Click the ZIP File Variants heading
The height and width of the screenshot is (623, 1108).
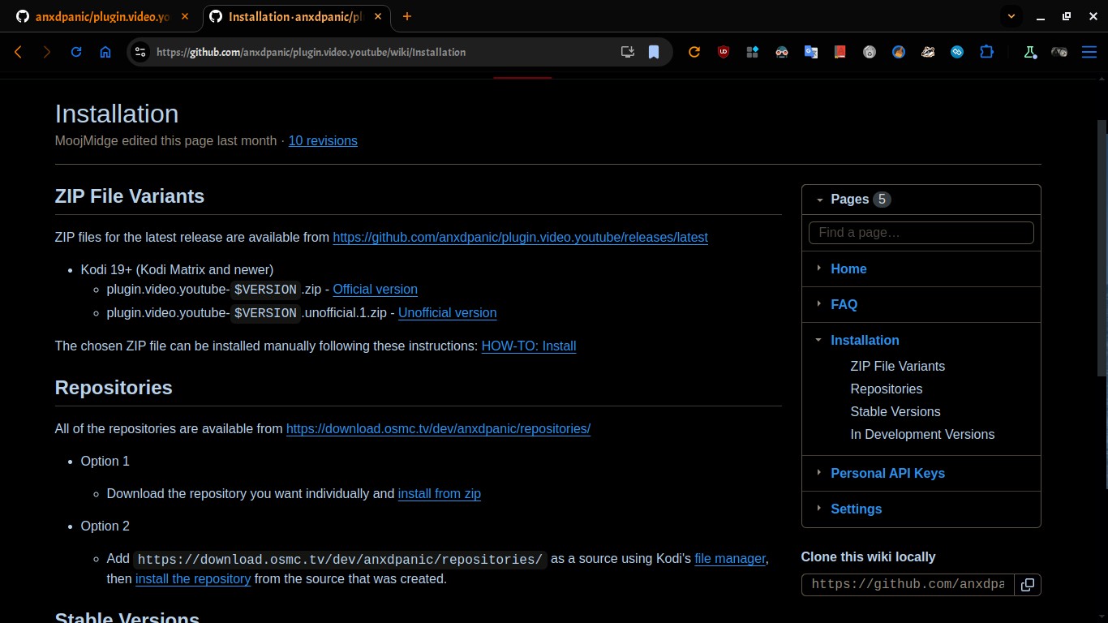(130, 196)
